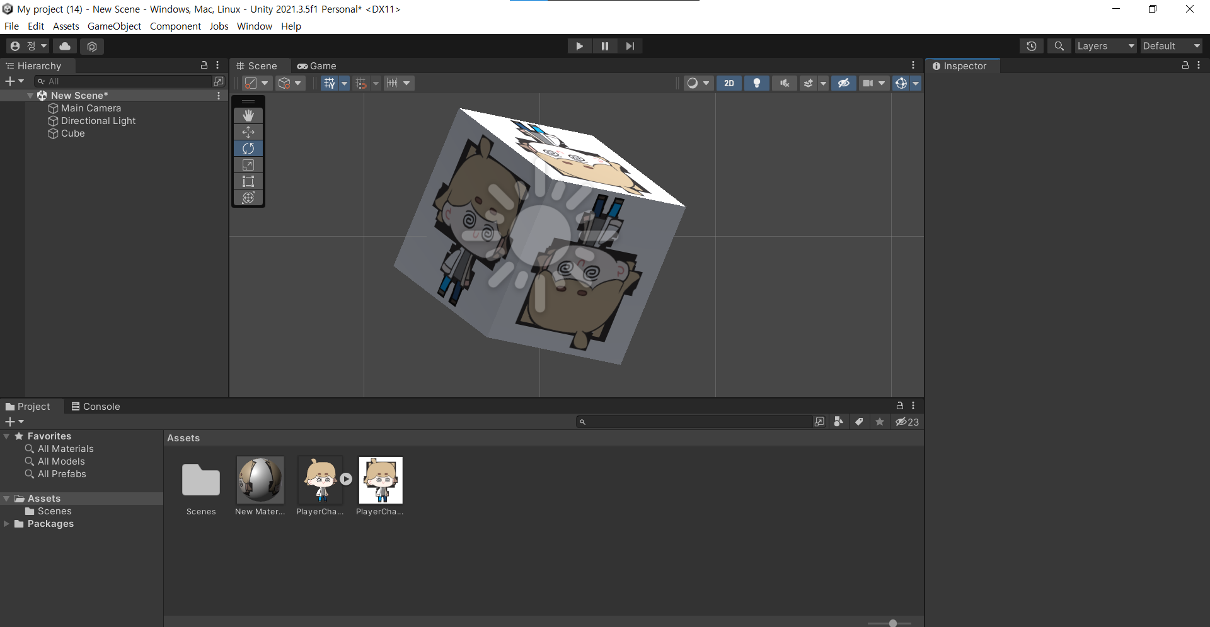Toggle Scene gizmos button
This screenshot has height=627, width=1210.
(x=901, y=83)
